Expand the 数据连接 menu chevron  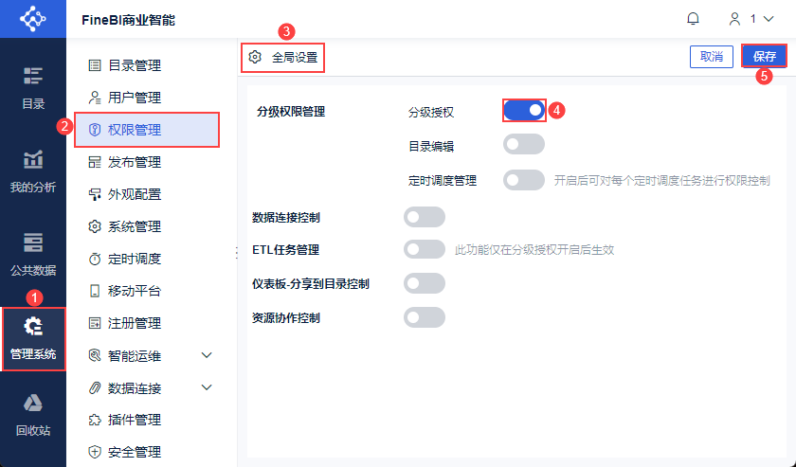[208, 387]
